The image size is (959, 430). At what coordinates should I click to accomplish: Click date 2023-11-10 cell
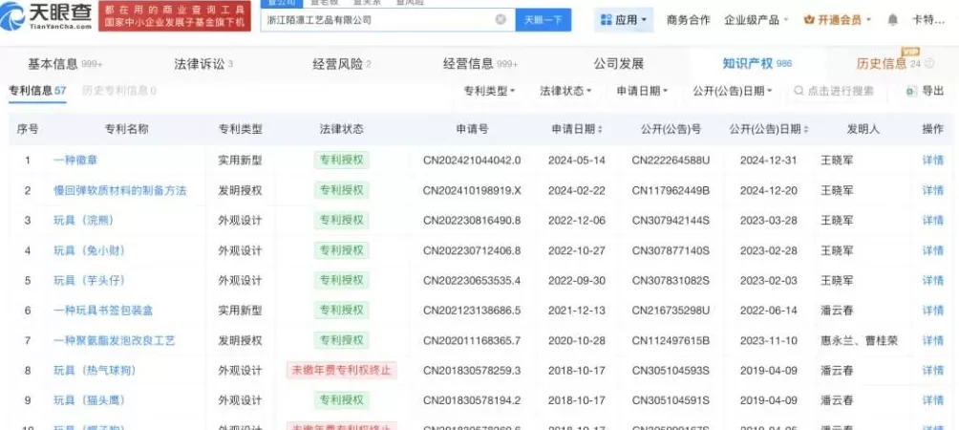pyautogui.click(x=768, y=340)
